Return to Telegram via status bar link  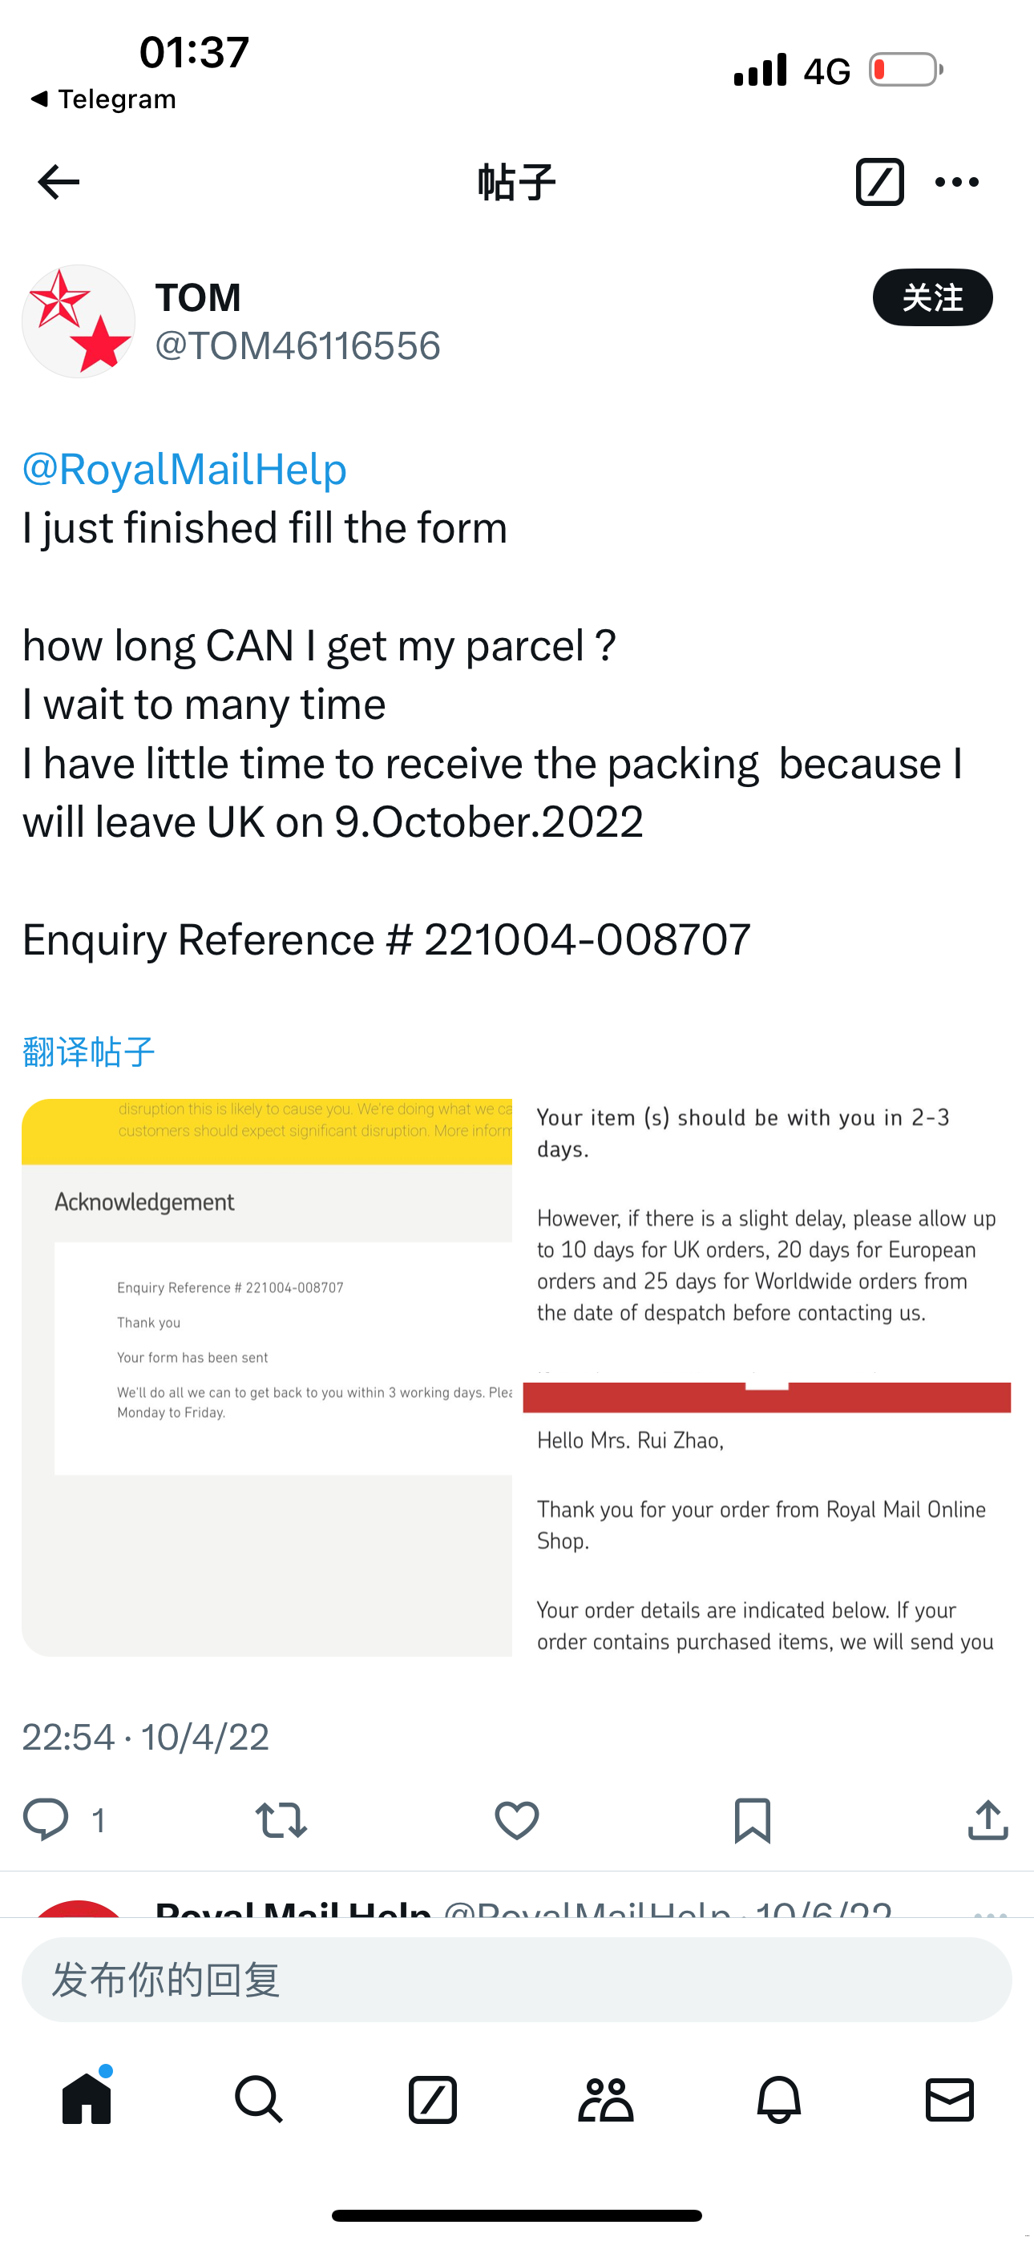pyautogui.click(x=104, y=99)
